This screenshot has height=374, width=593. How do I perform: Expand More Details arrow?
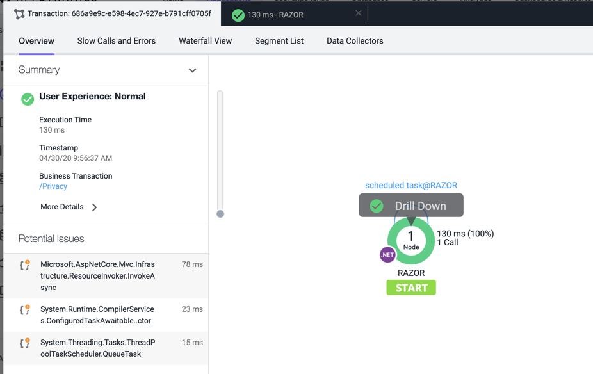(x=95, y=207)
